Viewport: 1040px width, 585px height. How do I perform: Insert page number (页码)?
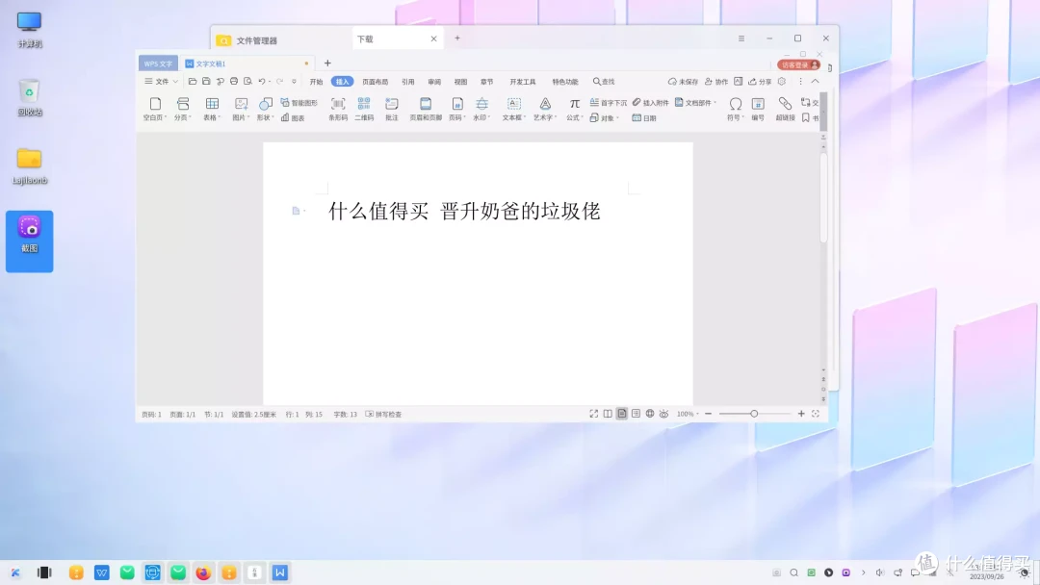point(457,109)
